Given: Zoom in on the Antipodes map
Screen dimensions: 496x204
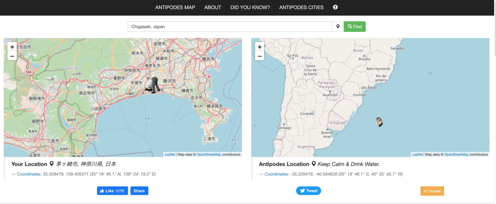Looking at the screenshot, I should coord(260,47).
